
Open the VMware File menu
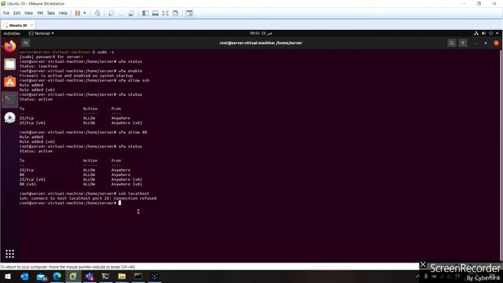6,13
